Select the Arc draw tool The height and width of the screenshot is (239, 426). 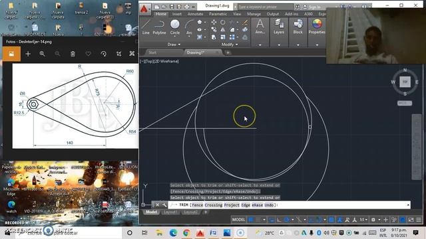pyautogui.click(x=189, y=27)
